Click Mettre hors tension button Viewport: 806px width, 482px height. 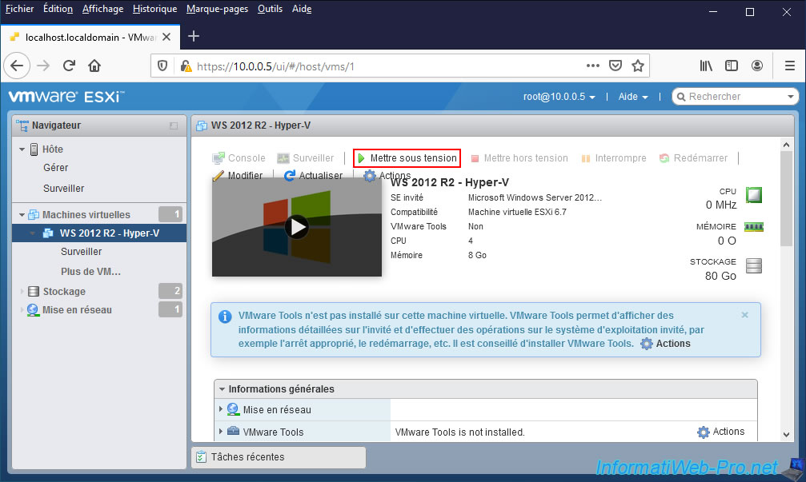click(519, 158)
